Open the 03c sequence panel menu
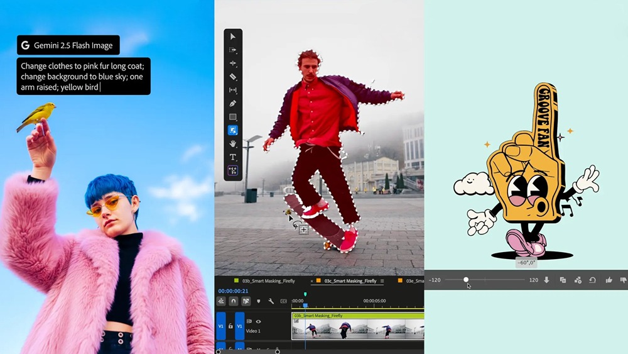This screenshot has width=628, height=354. click(382, 281)
